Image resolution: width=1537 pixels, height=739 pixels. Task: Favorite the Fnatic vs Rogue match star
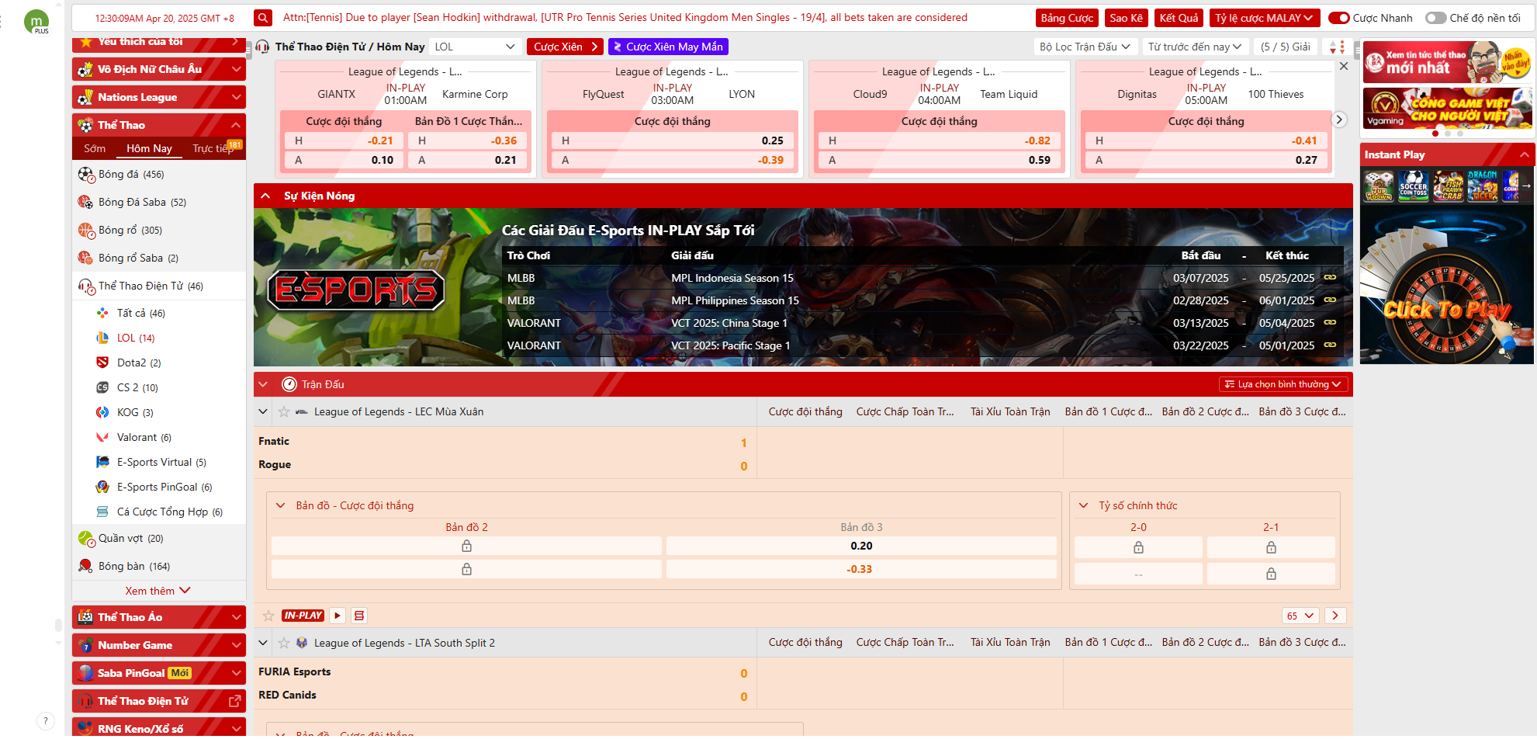tap(268, 616)
